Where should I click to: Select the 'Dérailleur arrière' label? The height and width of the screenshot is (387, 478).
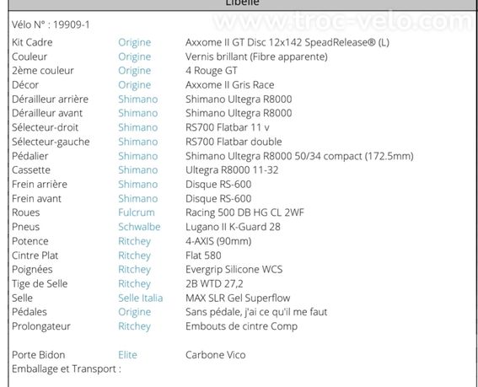coord(50,99)
